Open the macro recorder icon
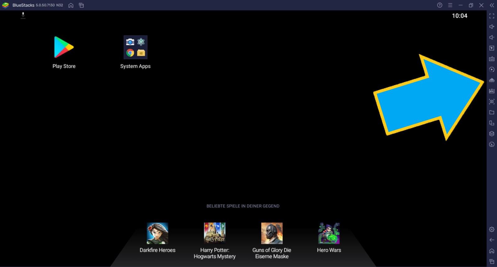Screen dimensions: 497x267 tap(492, 69)
